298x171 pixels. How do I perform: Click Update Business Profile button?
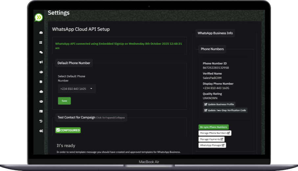pyautogui.click(x=219, y=104)
